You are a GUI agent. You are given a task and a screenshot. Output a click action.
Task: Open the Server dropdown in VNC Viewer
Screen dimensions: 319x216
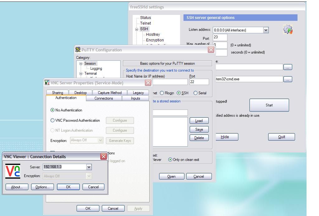[x=89, y=167]
